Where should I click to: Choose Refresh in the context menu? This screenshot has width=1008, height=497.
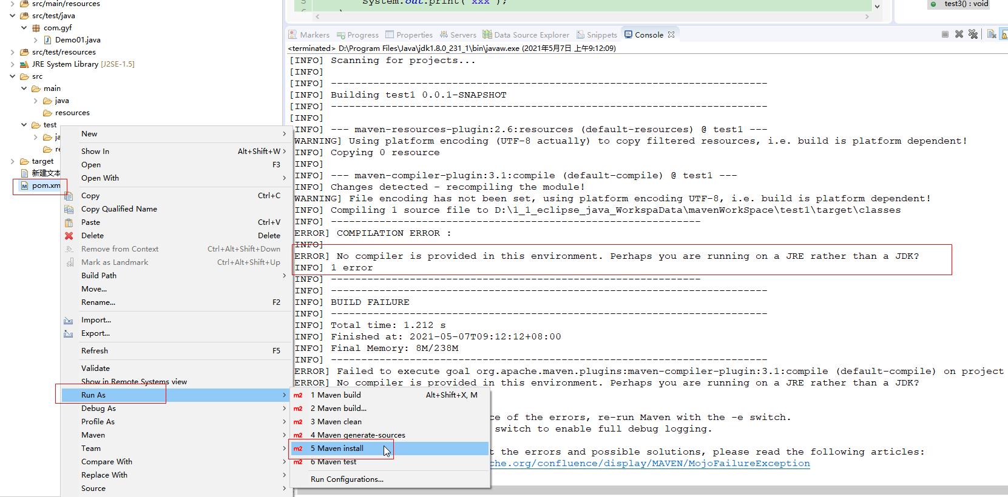coord(176,351)
